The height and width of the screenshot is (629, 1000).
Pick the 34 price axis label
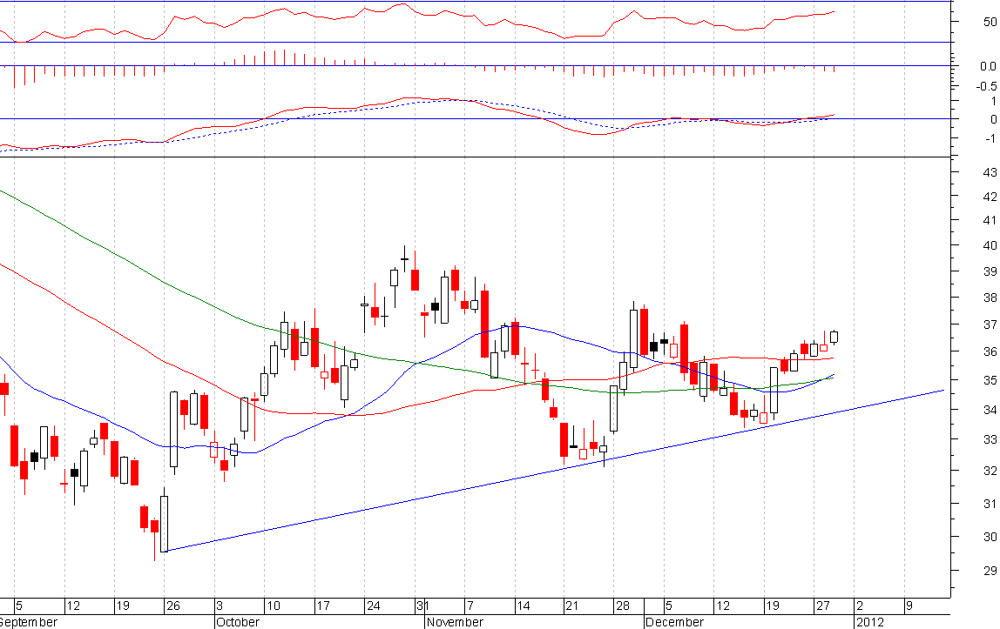click(x=990, y=410)
